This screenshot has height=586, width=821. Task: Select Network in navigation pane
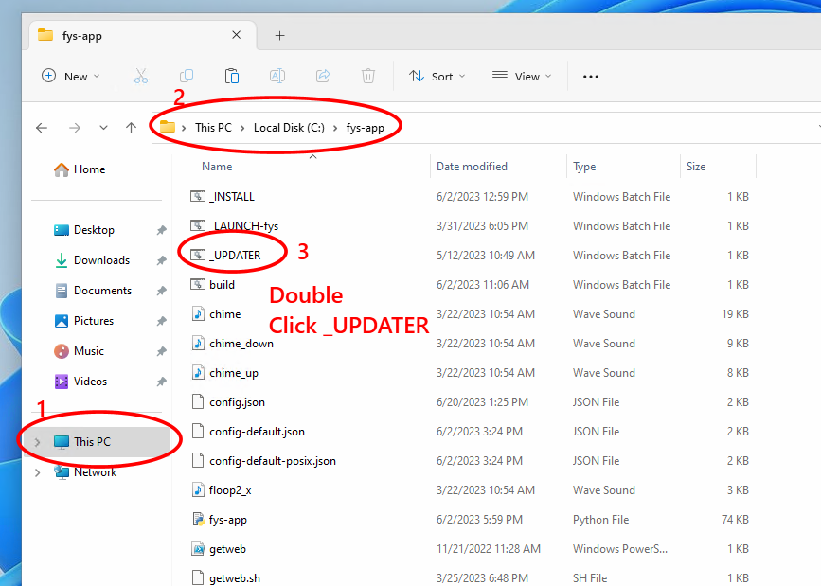click(85, 472)
